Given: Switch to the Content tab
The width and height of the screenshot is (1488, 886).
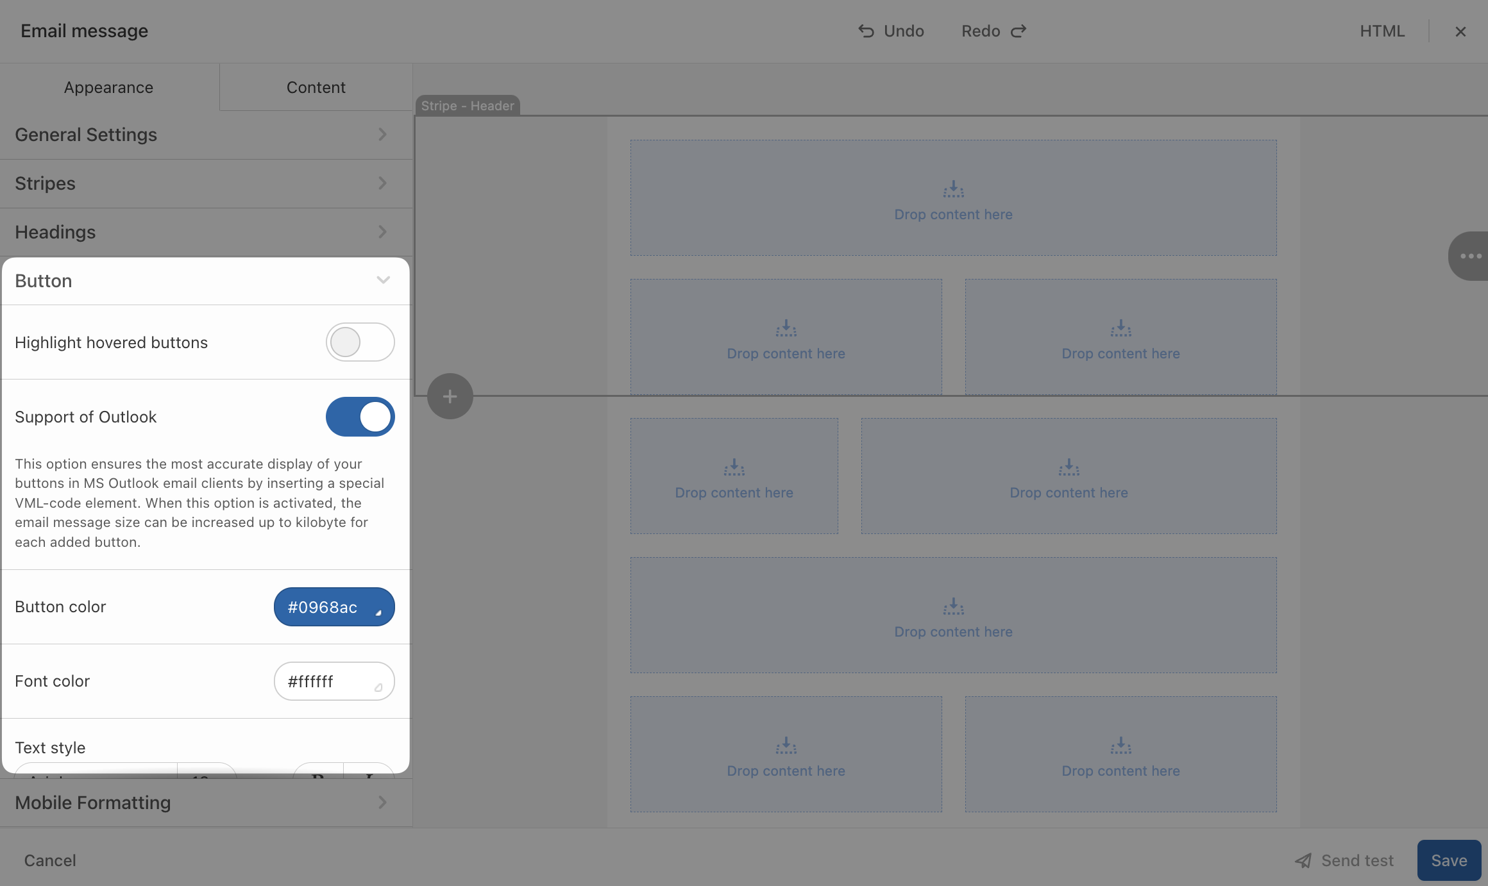Looking at the screenshot, I should (316, 87).
